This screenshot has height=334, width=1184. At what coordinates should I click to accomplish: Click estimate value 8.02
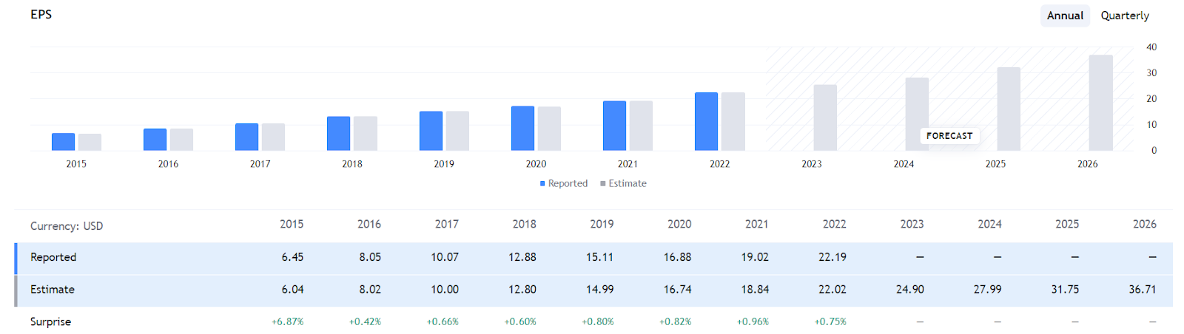click(370, 290)
